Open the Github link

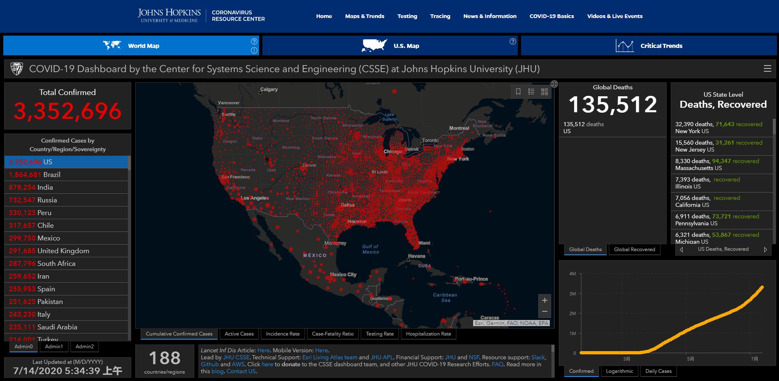210,364
